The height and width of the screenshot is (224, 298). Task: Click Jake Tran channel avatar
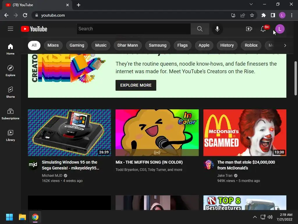pyautogui.click(x=208, y=164)
